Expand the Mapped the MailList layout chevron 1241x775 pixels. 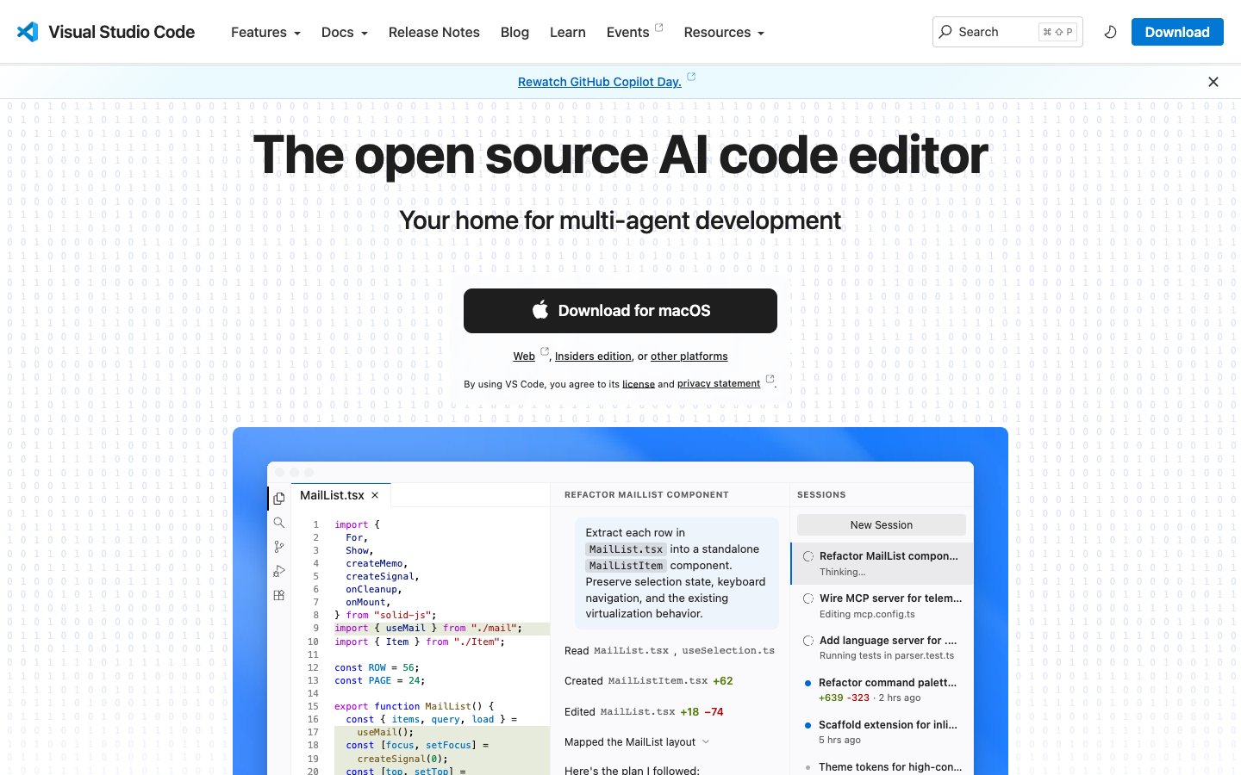pyautogui.click(x=706, y=741)
